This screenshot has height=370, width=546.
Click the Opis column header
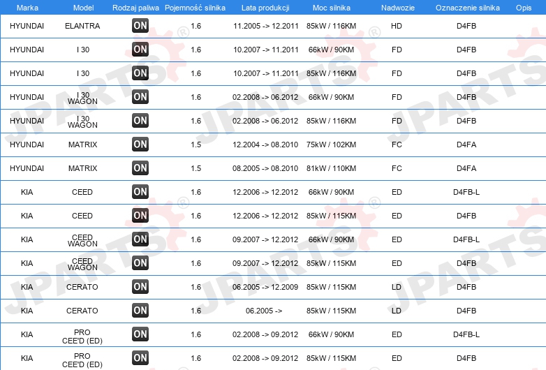(x=524, y=8)
